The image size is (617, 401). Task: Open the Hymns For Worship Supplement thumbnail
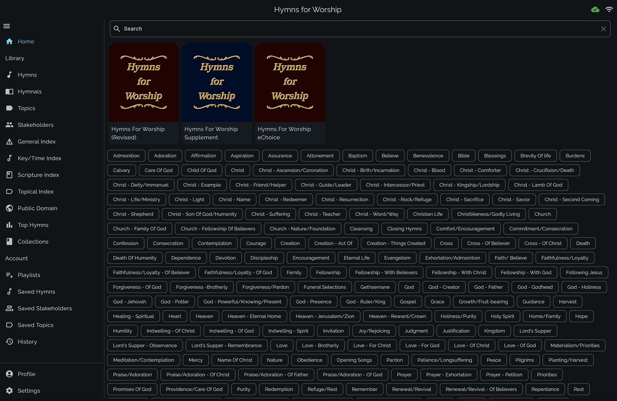point(216,82)
